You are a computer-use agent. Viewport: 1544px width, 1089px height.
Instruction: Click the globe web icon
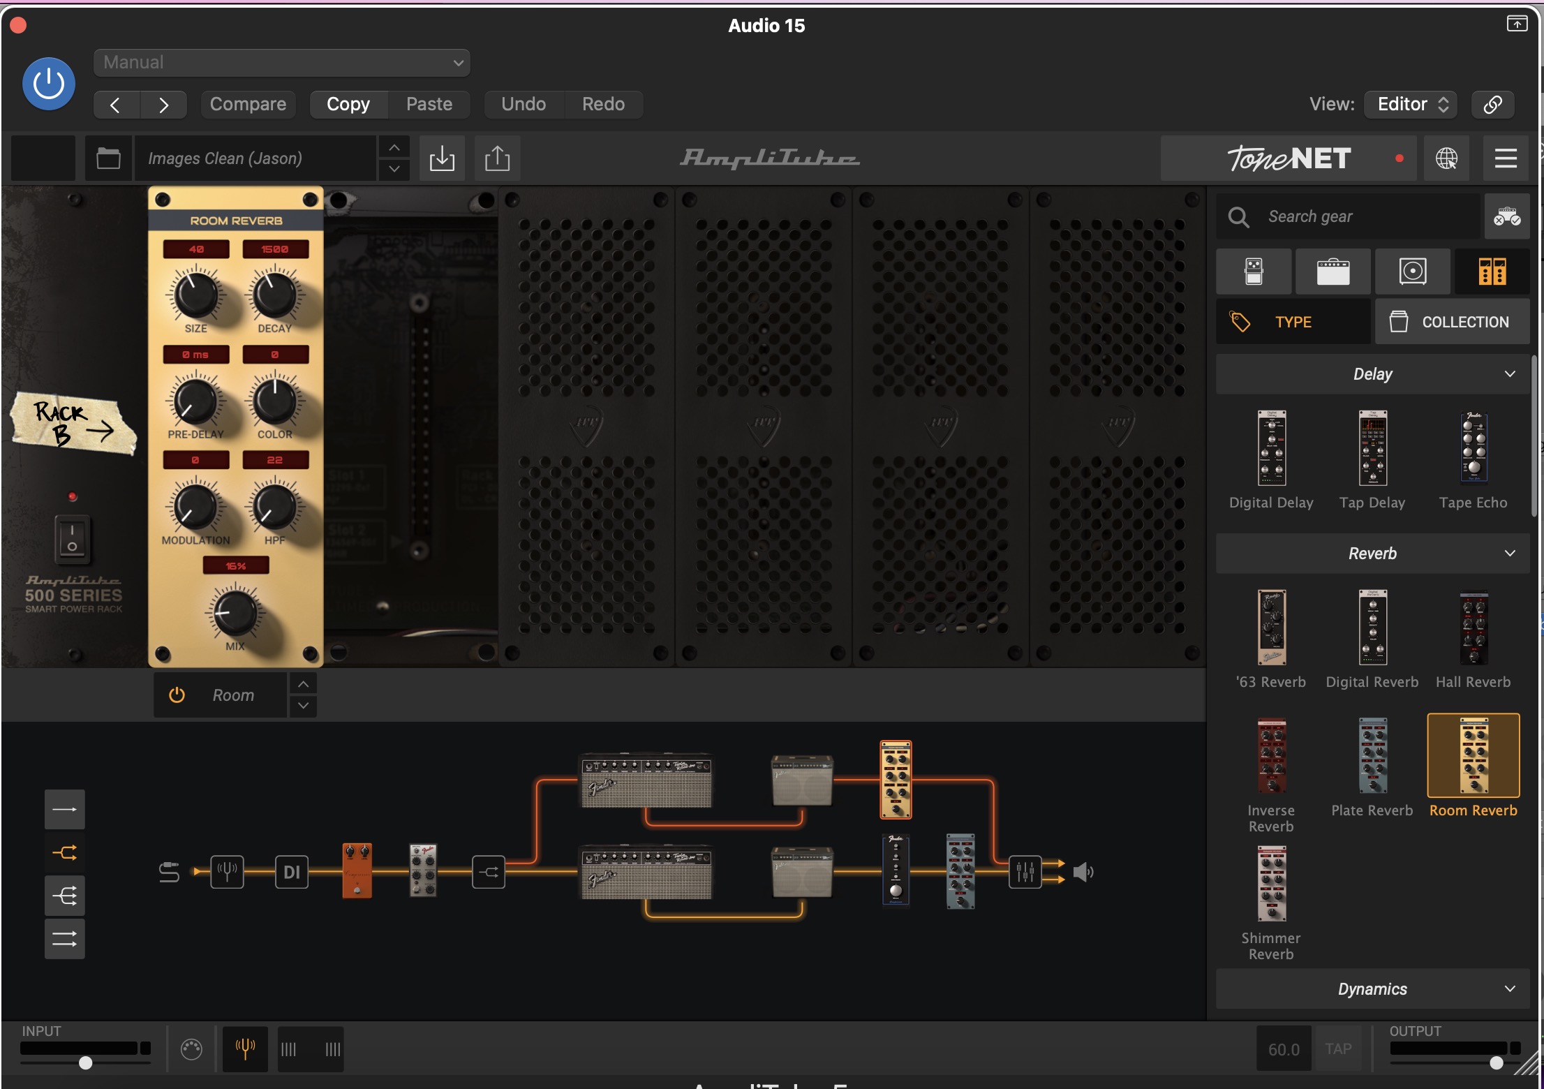(1446, 158)
